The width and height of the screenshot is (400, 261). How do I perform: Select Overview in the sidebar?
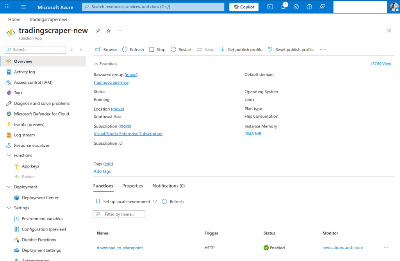pos(43,61)
